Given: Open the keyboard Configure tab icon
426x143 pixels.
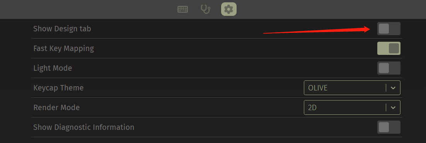Looking at the screenshot, I should pyautogui.click(x=182, y=9).
